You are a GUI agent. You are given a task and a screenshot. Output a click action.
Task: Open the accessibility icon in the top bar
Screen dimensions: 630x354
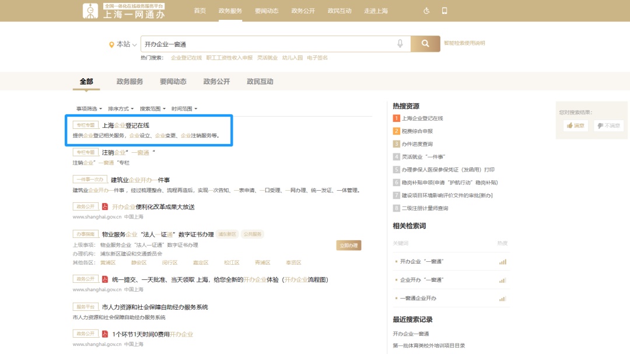[426, 10]
